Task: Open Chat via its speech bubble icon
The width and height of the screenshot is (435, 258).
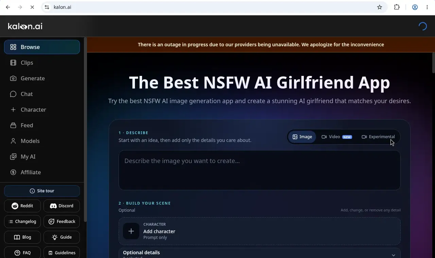Action: [13, 94]
